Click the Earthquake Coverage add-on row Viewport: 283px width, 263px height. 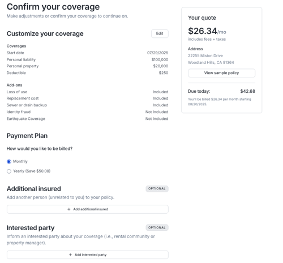pos(87,119)
